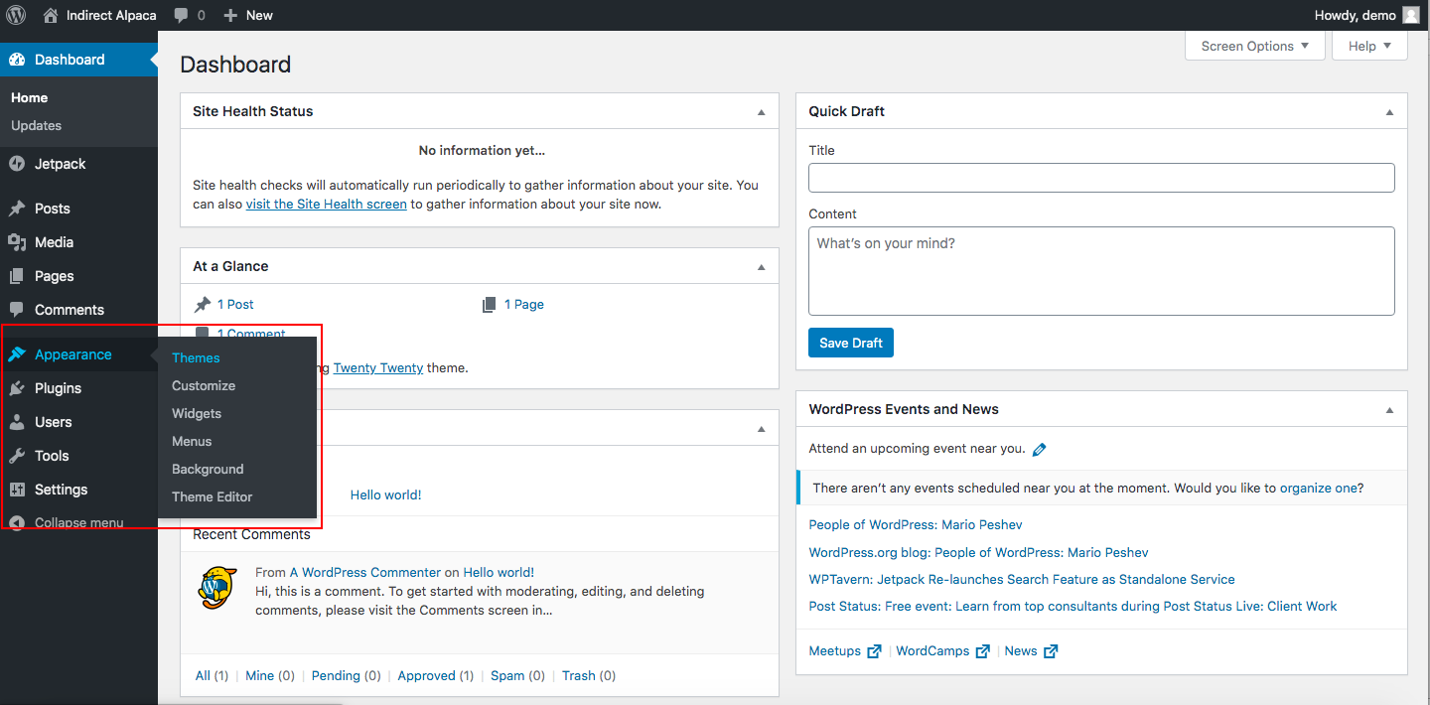Click the external link icon after WordCamps
This screenshot has width=1430, height=705.
tap(982, 651)
